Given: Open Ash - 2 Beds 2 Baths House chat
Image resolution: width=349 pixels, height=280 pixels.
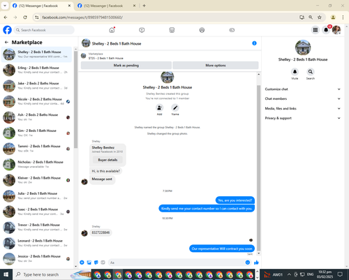Looking at the screenshot, I should pos(37,117).
